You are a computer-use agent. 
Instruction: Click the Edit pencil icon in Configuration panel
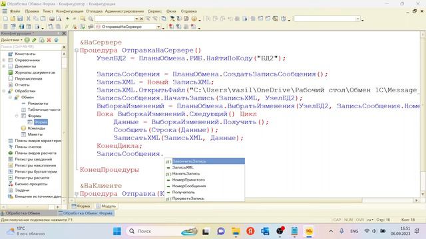pos(34,40)
